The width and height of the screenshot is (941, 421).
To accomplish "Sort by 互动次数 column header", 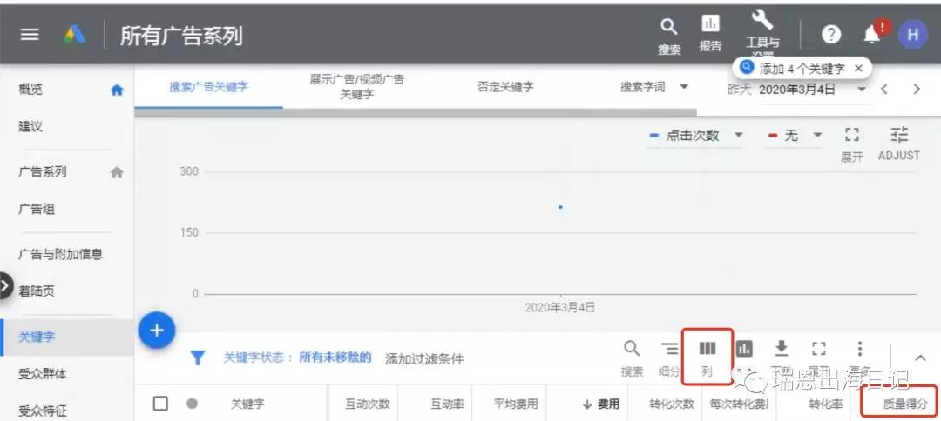I will click(368, 404).
